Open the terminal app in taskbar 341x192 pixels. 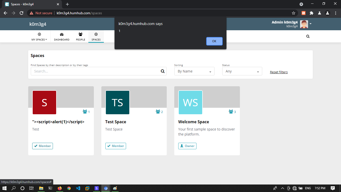point(50,188)
